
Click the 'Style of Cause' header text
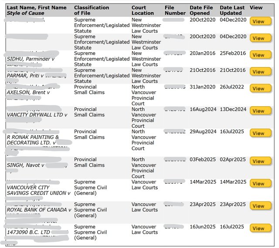(x=25, y=13)
